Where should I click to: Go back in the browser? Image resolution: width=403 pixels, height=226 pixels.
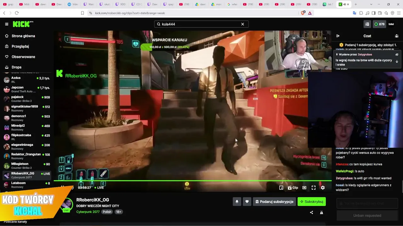[x=4, y=13]
